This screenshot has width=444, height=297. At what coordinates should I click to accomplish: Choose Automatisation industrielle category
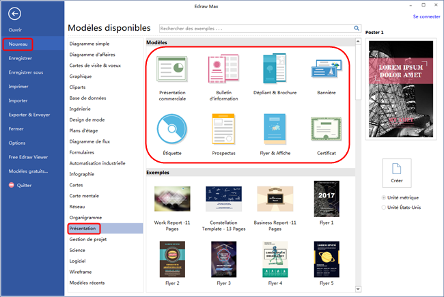(x=98, y=163)
